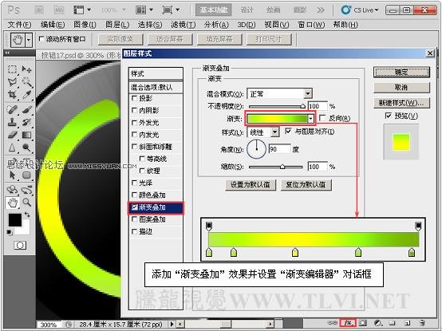Select the Sharpen/Blur triangle tool

click(12, 148)
